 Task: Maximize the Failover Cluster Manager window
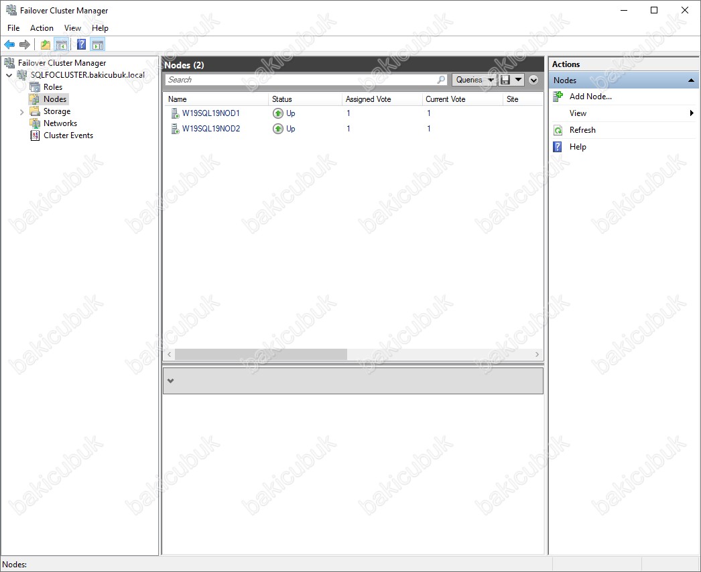[x=653, y=10]
